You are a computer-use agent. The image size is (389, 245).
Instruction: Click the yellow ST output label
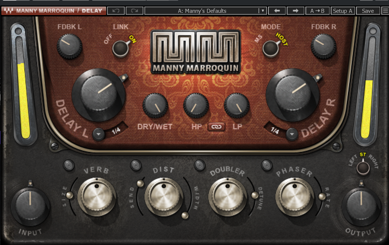(x=363, y=154)
